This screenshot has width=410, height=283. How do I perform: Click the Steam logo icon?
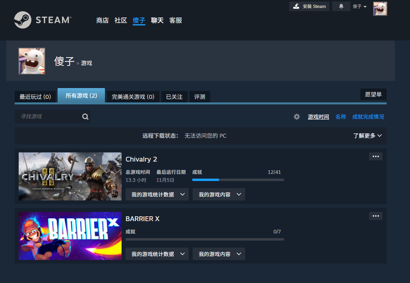[x=23, y=20]
